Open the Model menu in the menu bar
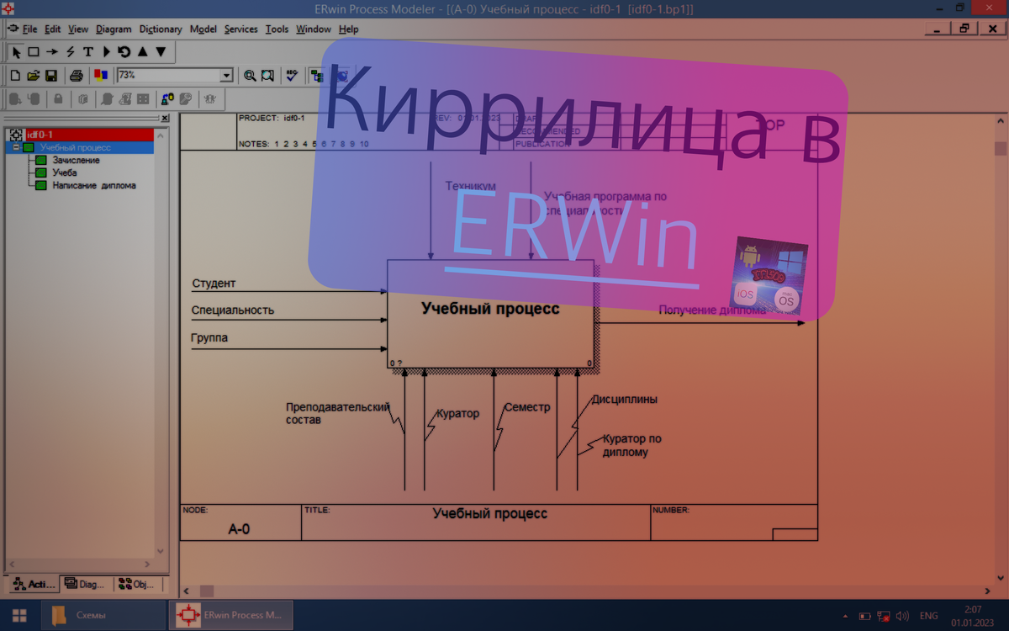 pyautogui.click(x=203, y=29)
